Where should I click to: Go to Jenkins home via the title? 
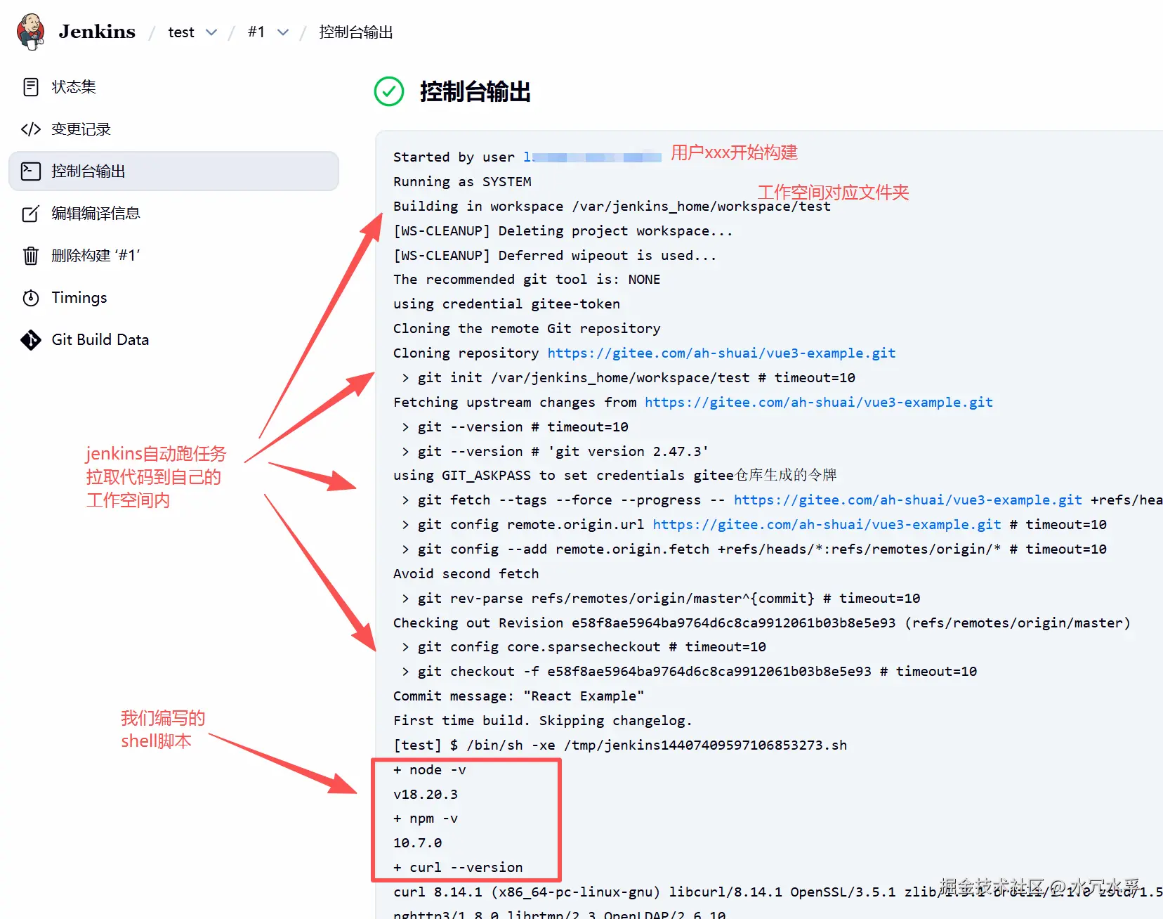pos(97,32)
